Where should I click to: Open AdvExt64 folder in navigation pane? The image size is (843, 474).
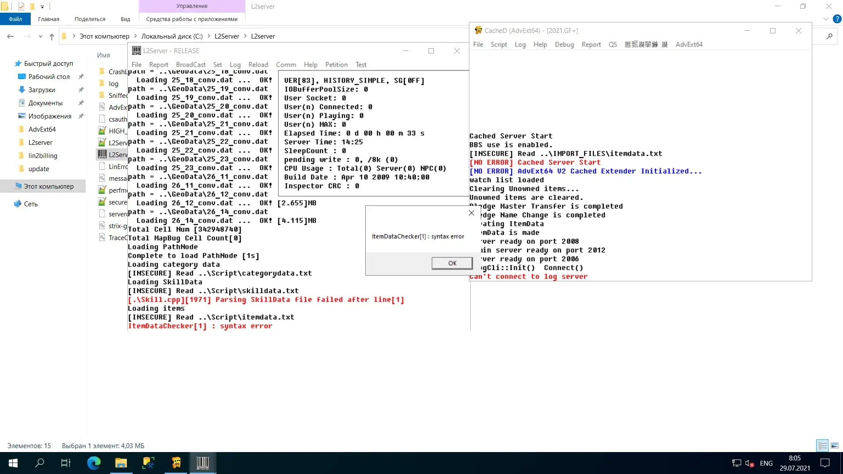pyautogui.click(x=42, y=129)
